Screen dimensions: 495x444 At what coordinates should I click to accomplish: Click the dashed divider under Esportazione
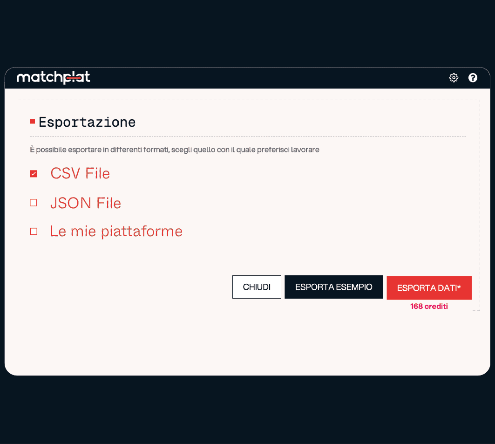pos(248,137)
